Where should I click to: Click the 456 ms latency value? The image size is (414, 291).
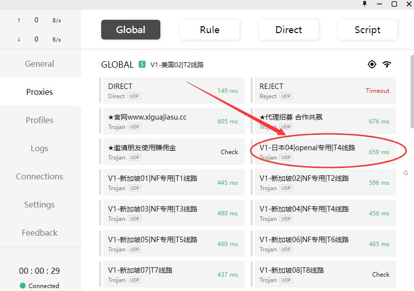click(379, 213)
